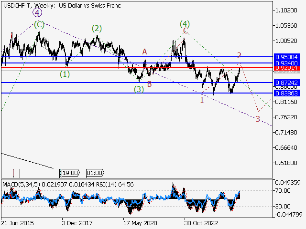Select the 0.95304 blue price level tag
306x229 pixels.
point(286,57)
